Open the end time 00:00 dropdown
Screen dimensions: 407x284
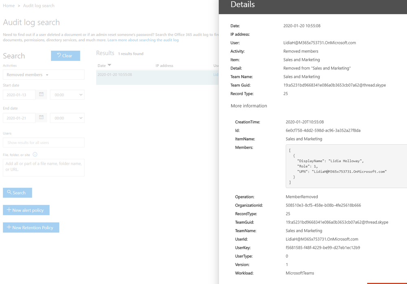(67, 118)
